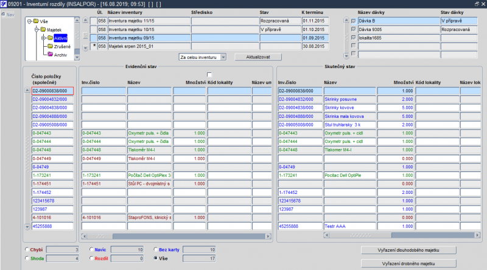
Task: Select the Vše radio button
Action: [156, 258]
